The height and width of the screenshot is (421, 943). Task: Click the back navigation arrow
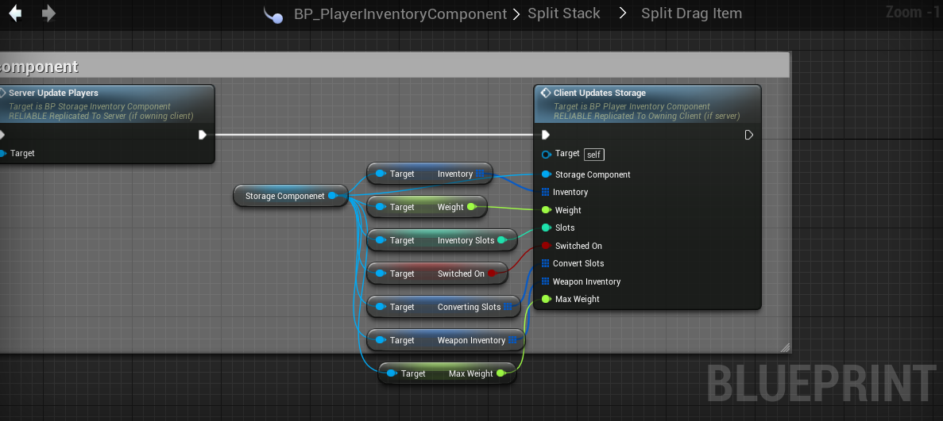pos(15,13)
